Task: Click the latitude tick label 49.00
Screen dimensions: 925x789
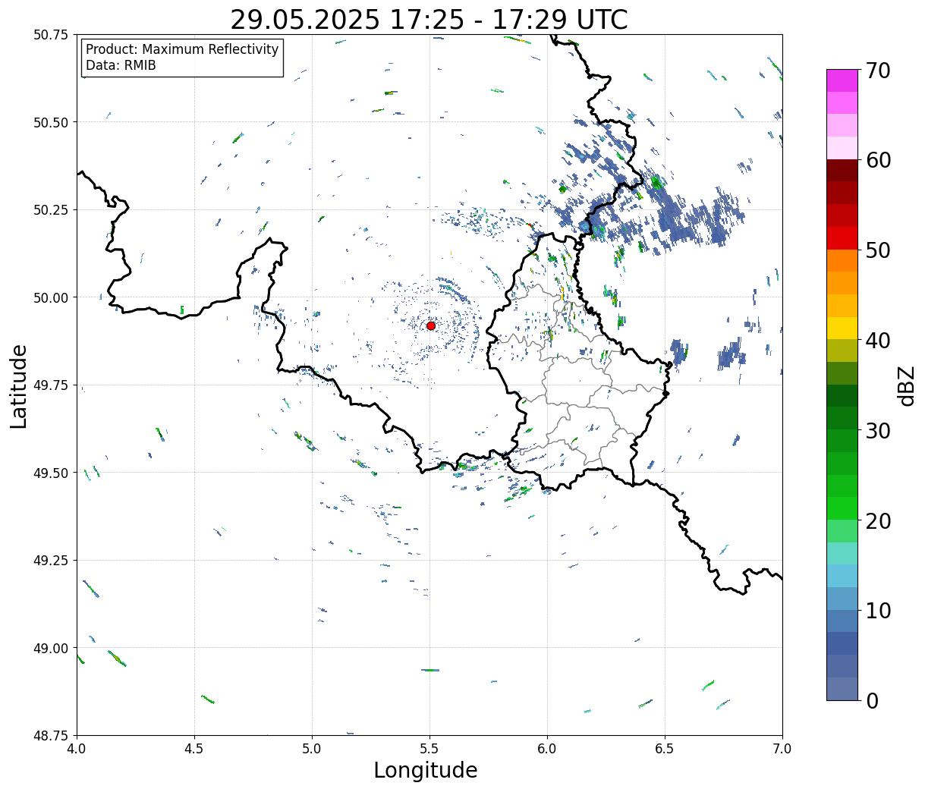Action: [51, 648]
